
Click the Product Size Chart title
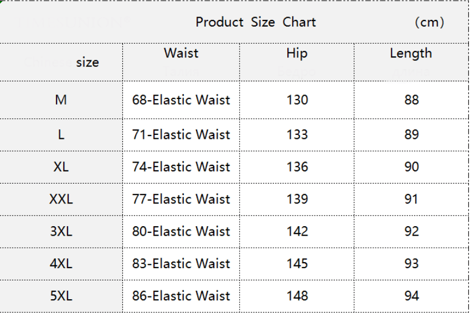pos(255,22)
